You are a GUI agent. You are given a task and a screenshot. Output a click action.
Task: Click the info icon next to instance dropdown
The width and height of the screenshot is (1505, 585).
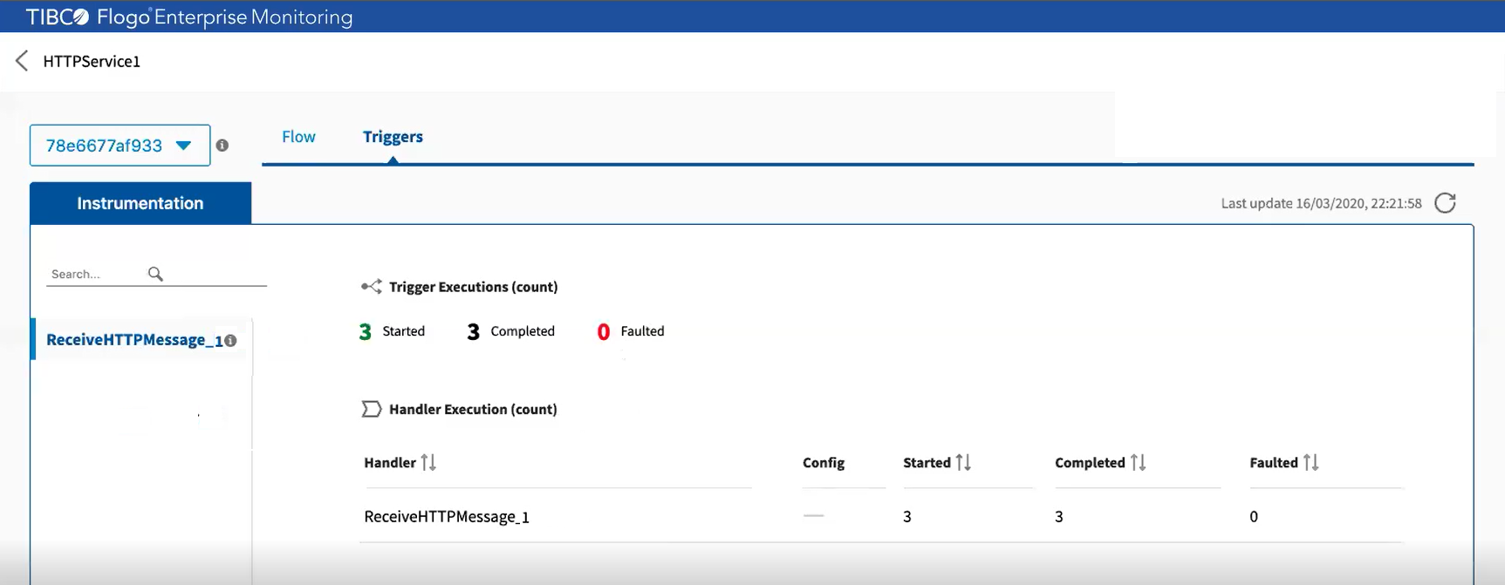(x=222, y=146)
